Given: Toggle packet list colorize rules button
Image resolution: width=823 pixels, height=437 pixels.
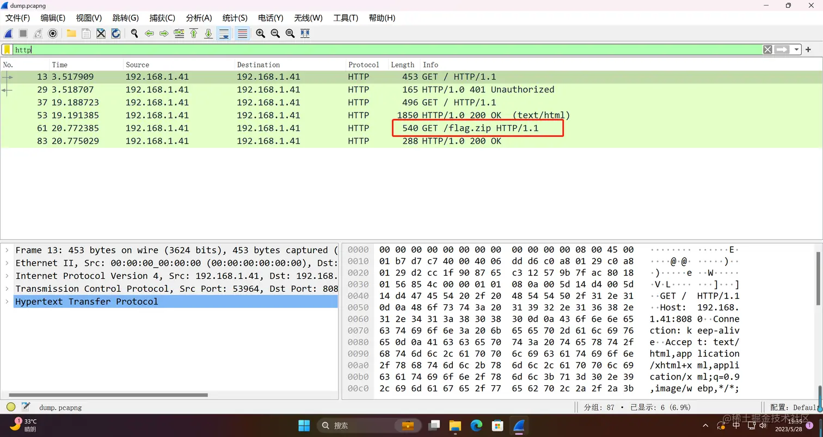Looking at the screenshot, I should point(242,34).
